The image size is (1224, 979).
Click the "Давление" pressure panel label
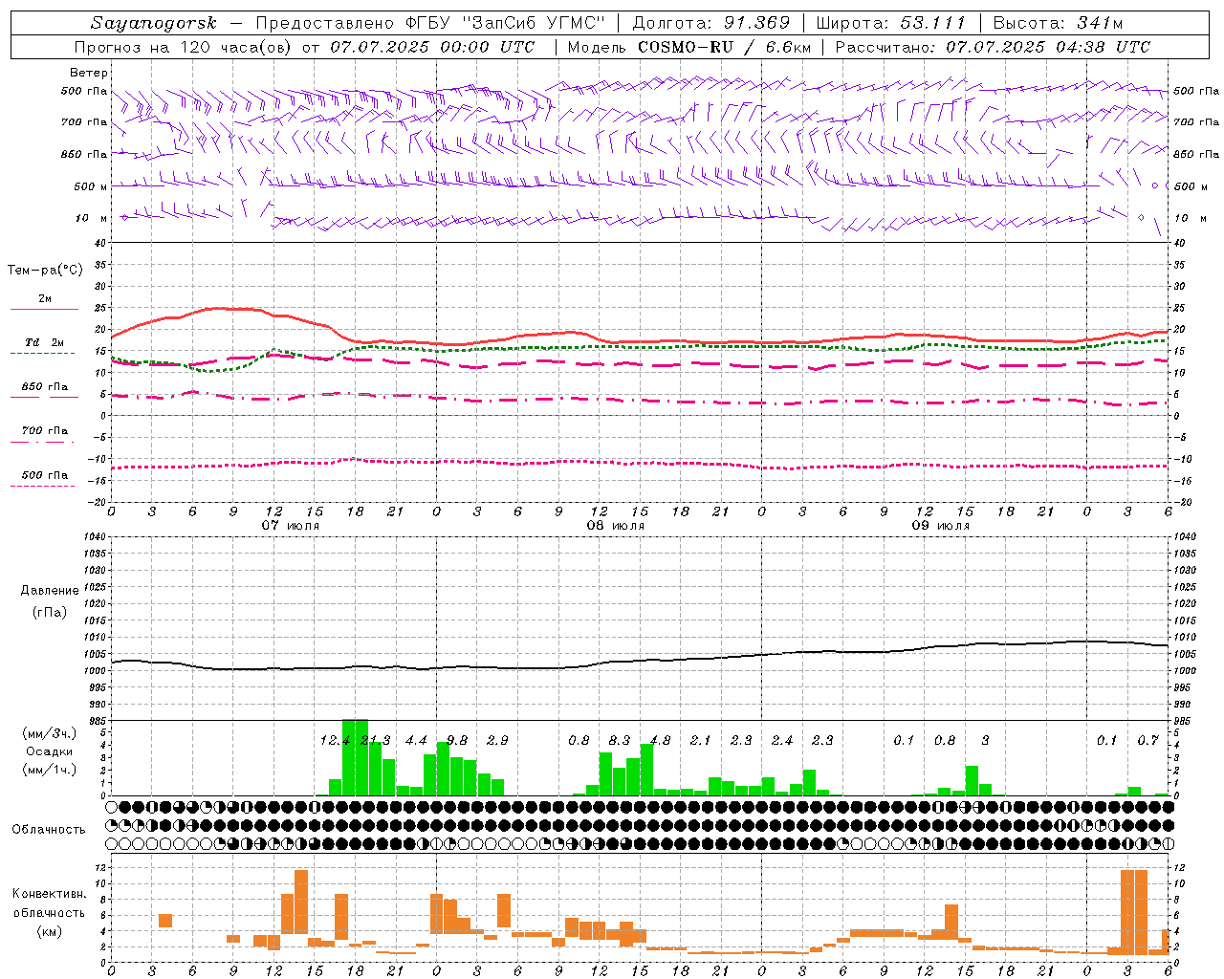[50, 591]
